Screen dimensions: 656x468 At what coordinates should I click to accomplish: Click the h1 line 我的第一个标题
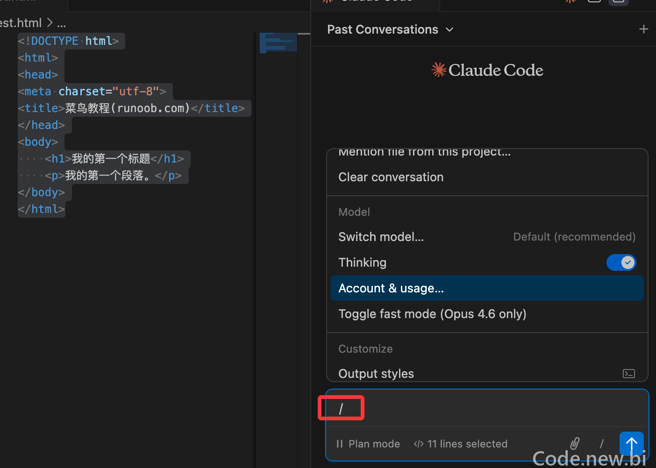click(114, 159)
